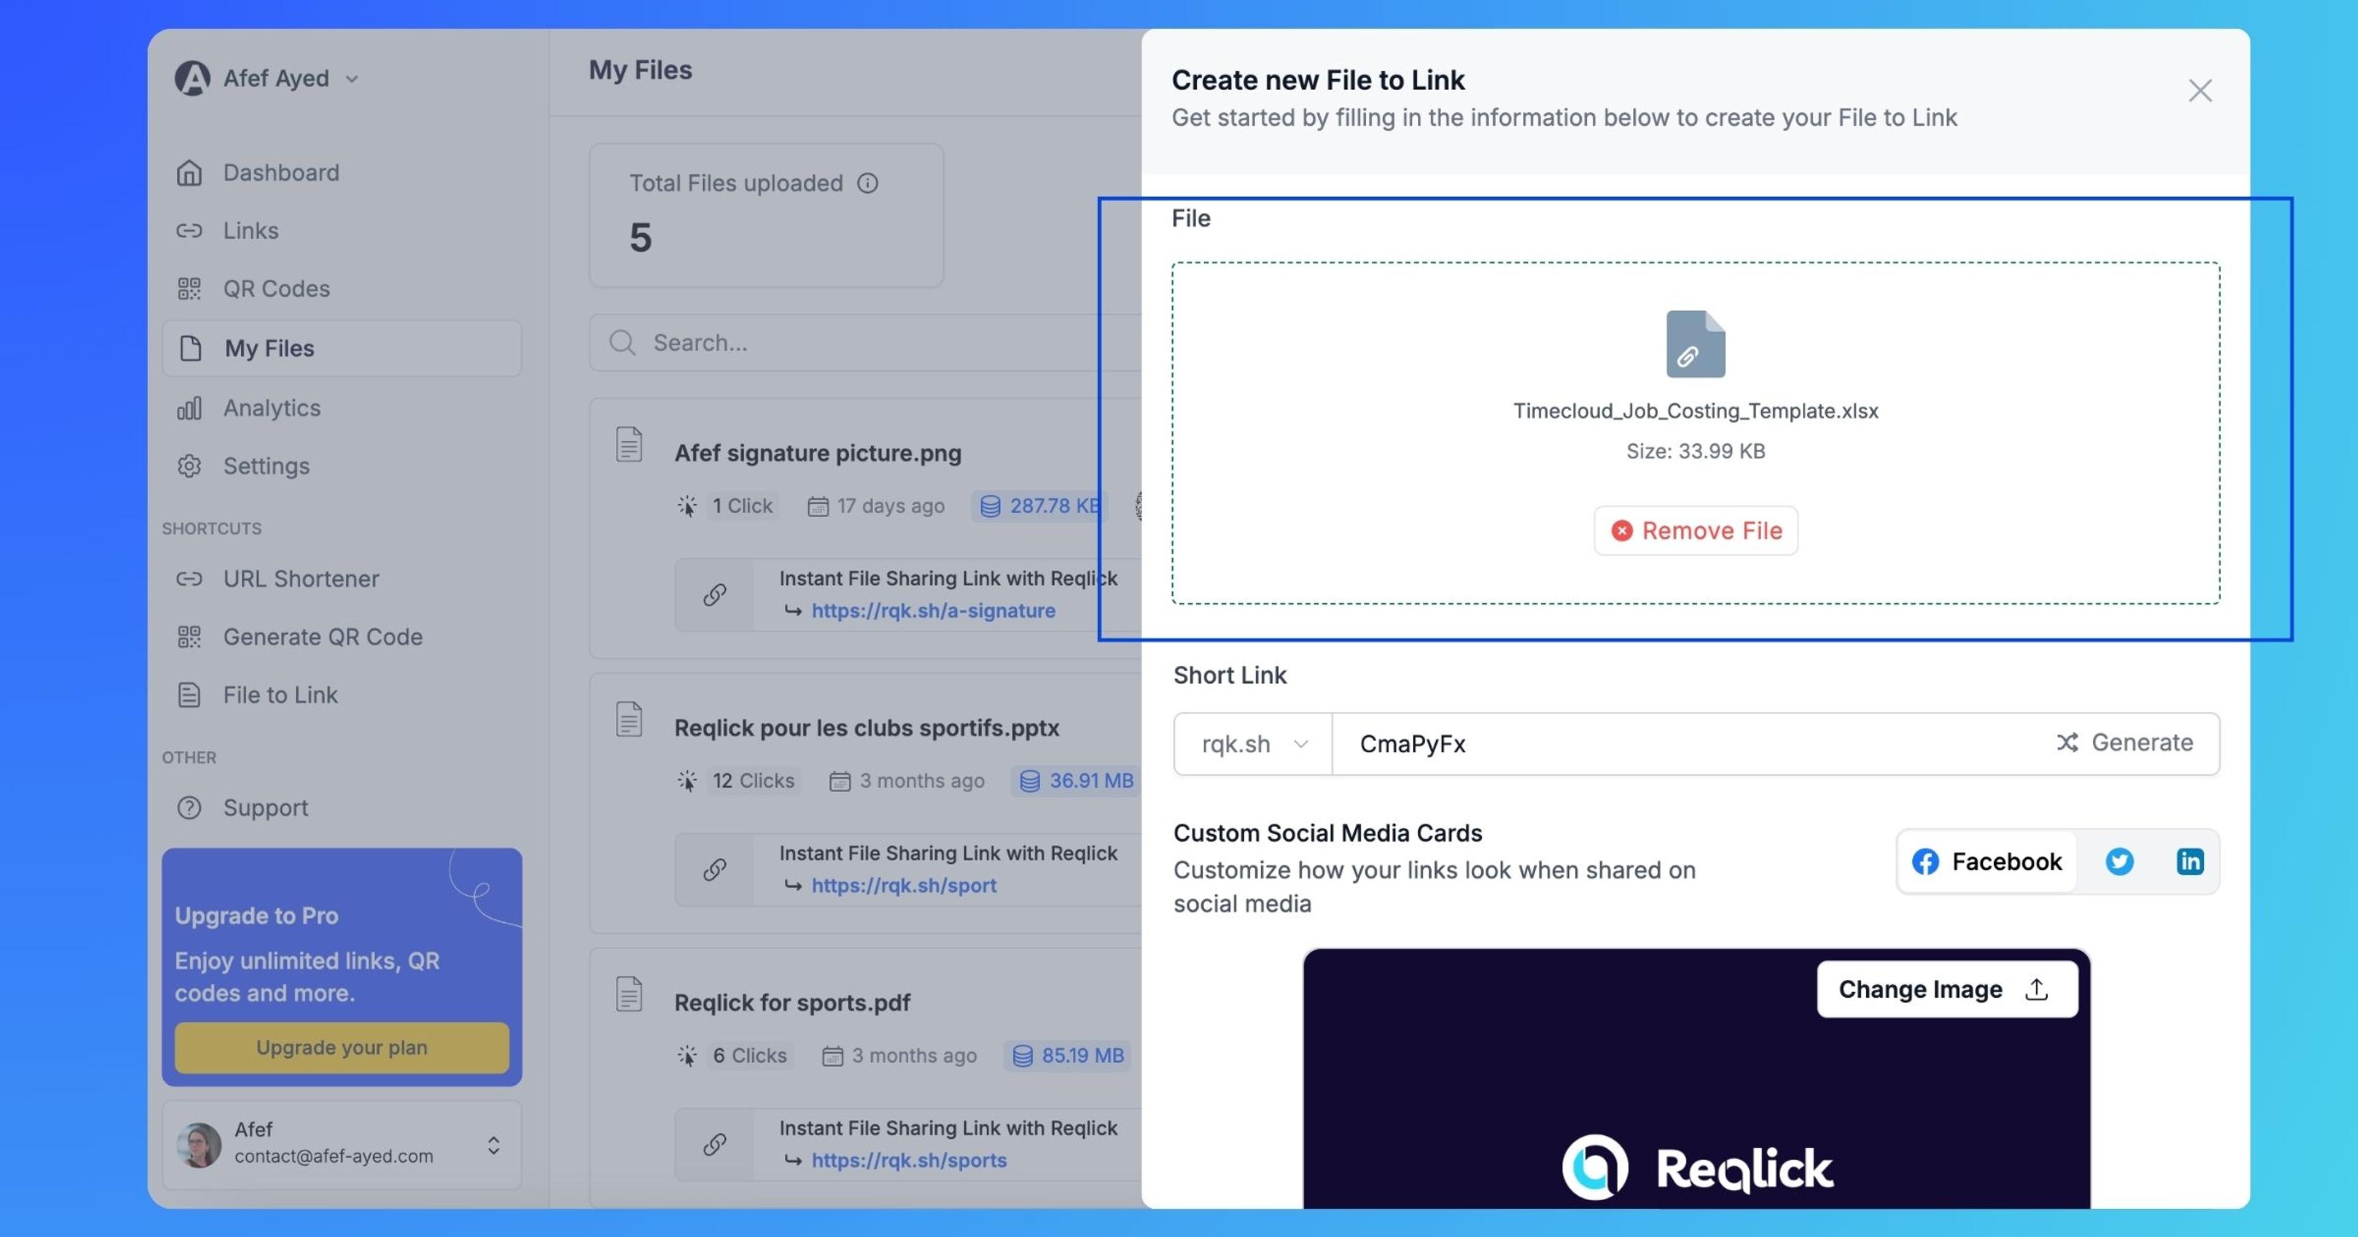Click the Generate QR Code shortcut icon
This screenshot has width=2358, height=1237.
coord(189,637)
